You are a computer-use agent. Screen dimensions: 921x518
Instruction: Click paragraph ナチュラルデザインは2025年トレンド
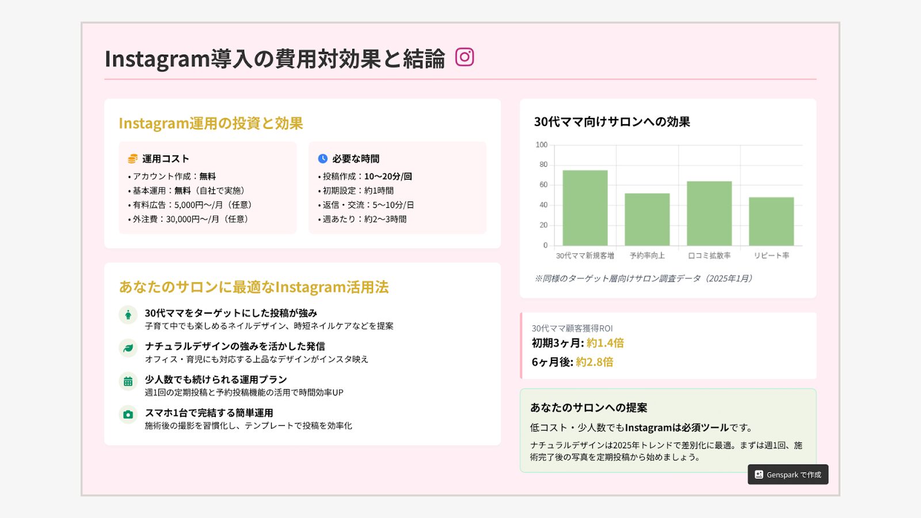[x=666, y=451]
